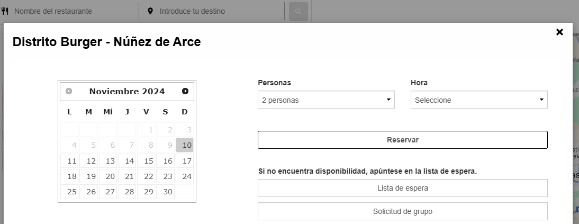This screenshot has height=224, width=579.
Task: Choose November 20 in the date picker
Action: pyautogui.click(x=108, y=176)
